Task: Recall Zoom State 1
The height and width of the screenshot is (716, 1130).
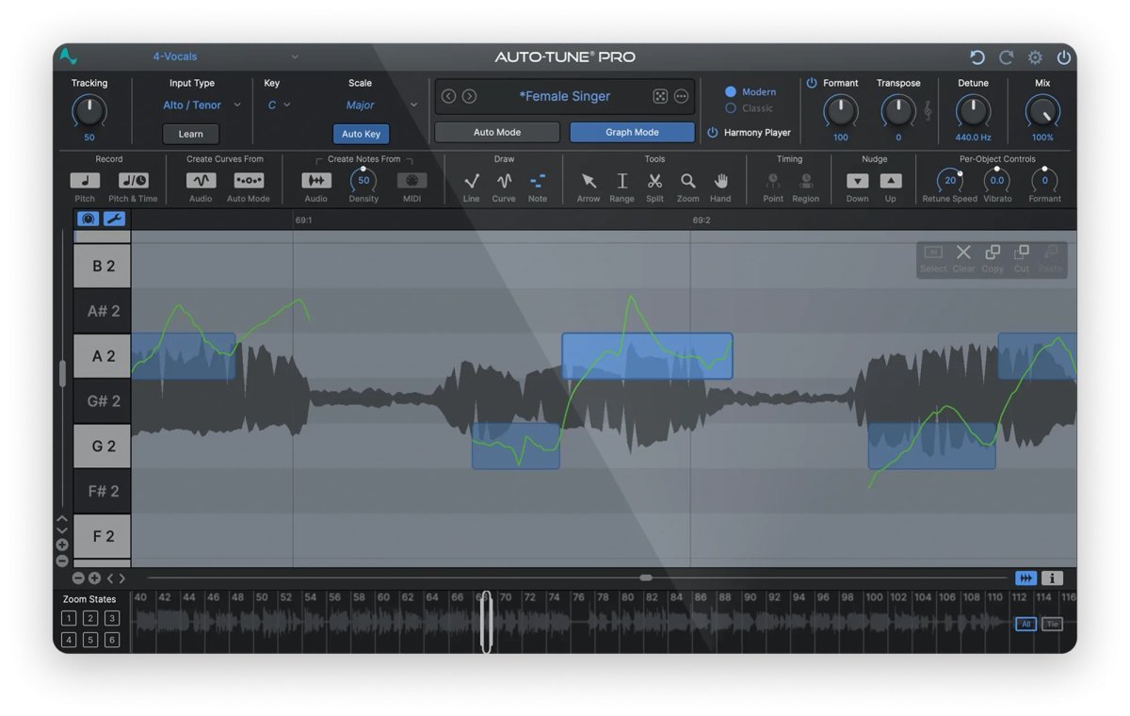Action: [x=69, y=618]
